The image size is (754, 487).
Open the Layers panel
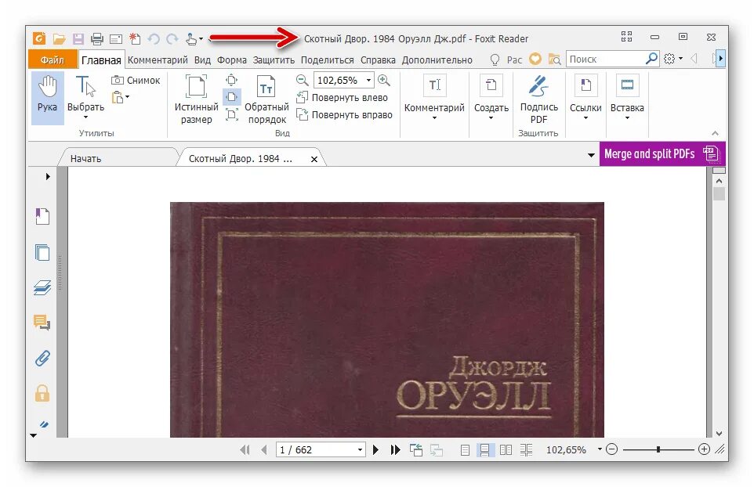[42, 287]
